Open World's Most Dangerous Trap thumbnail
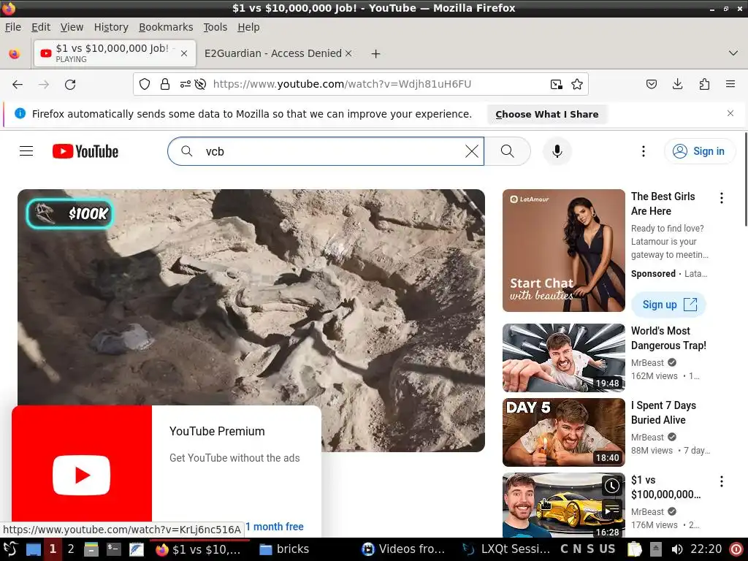Screen dimensions: 748x561 pos(563,358)
